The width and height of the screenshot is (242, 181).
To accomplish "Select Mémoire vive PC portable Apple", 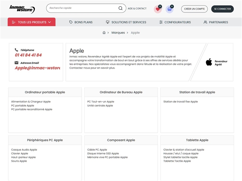I will (107, 157).
